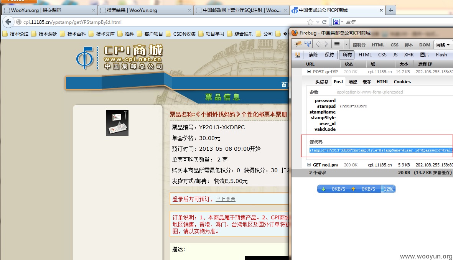453x260 pixels.
Task: Switch to the 控制台 panel in Firebug
Action: pyautogui.click(x=359, y=45)
